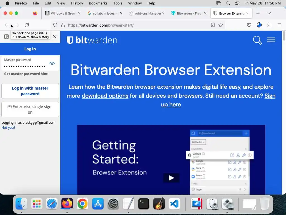Screen dimensions: 286x215
Task: Launch Safari from the Dock
Action: (52, 204)
